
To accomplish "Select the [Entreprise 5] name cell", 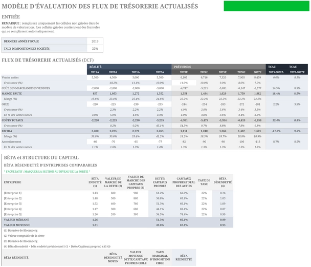I will tap(13, 215).
